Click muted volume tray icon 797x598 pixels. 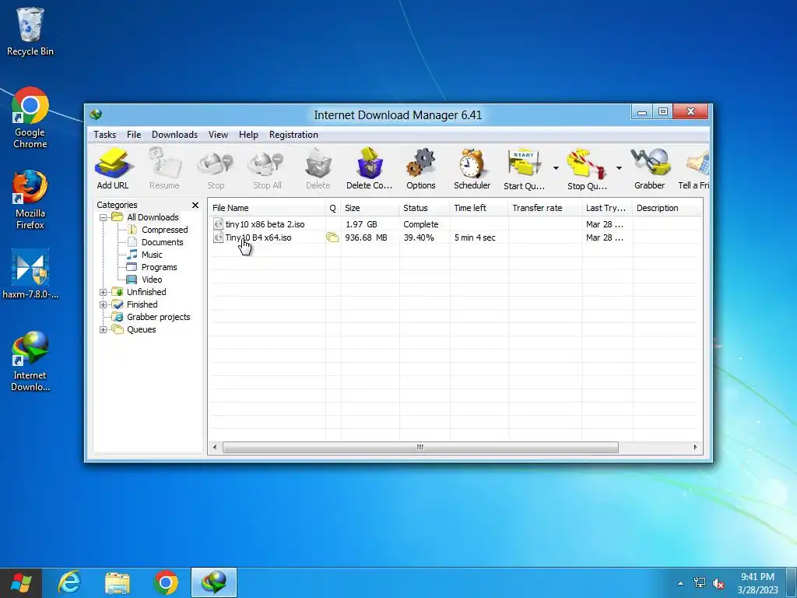pos(718,583)
